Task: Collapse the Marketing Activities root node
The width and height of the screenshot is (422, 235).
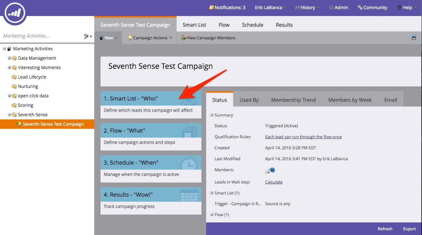Action: pyautogui.click(x=4, y=49)
